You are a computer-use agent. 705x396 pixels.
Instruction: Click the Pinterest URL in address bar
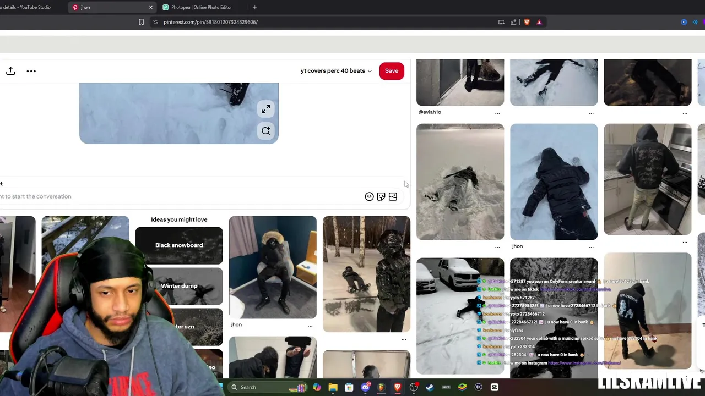click(x=210, y=22)
